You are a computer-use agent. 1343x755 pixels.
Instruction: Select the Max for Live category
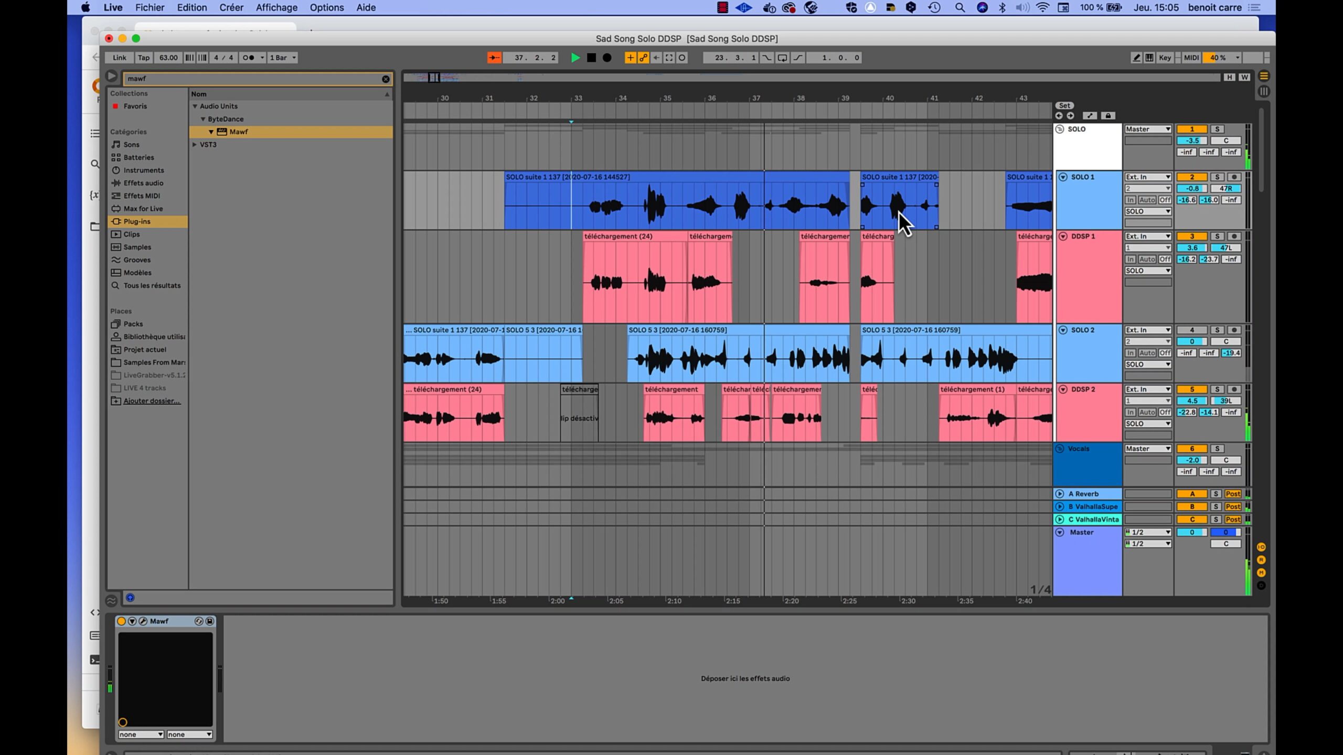pyautogui.click(x=143, y=209)
